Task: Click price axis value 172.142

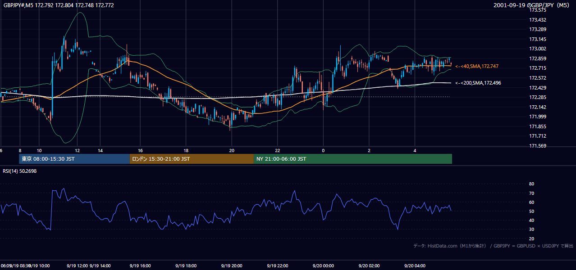Action: pos(538,107)
